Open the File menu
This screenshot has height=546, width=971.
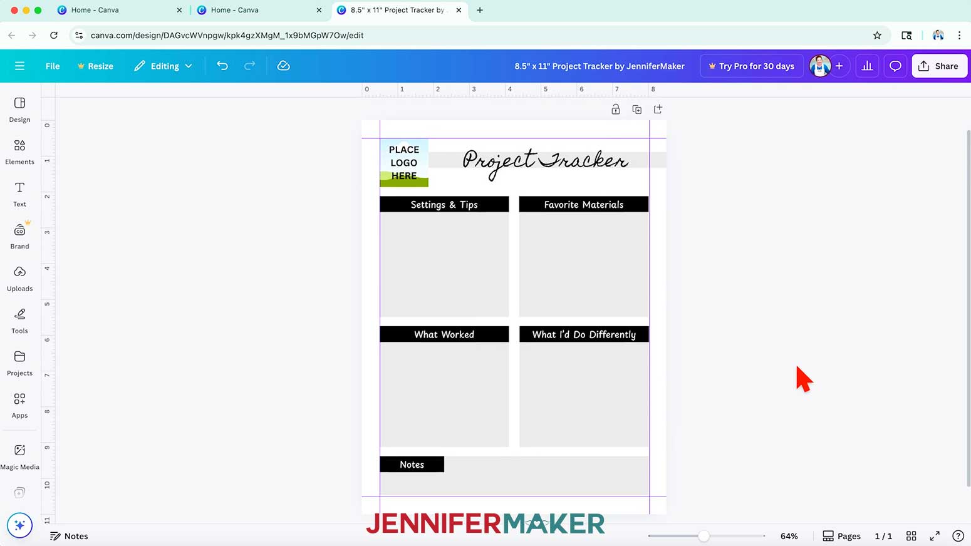click(53, 66)
